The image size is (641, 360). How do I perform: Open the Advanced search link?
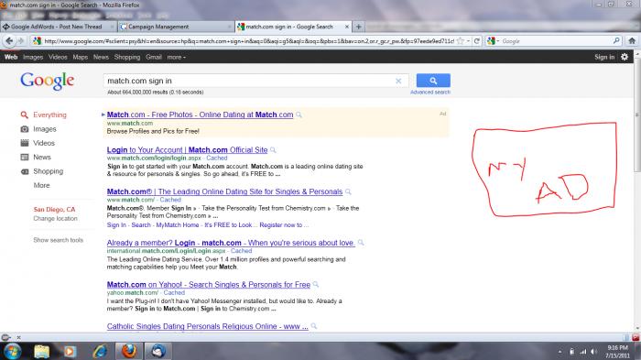point(430,93)
